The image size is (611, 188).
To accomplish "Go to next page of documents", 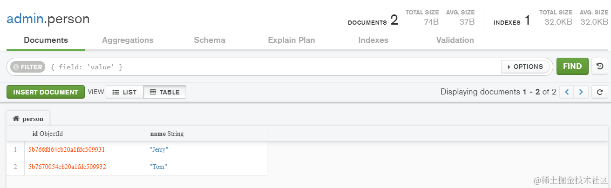I will click(581, 92).
